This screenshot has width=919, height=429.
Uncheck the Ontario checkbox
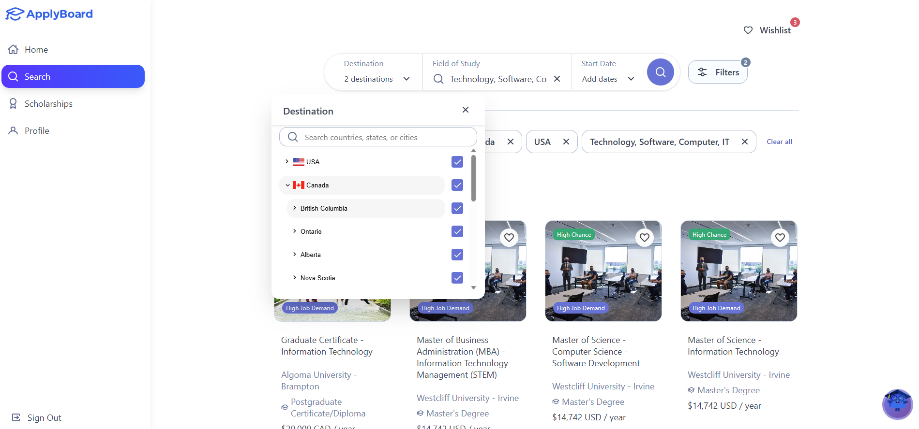[457, 231]
